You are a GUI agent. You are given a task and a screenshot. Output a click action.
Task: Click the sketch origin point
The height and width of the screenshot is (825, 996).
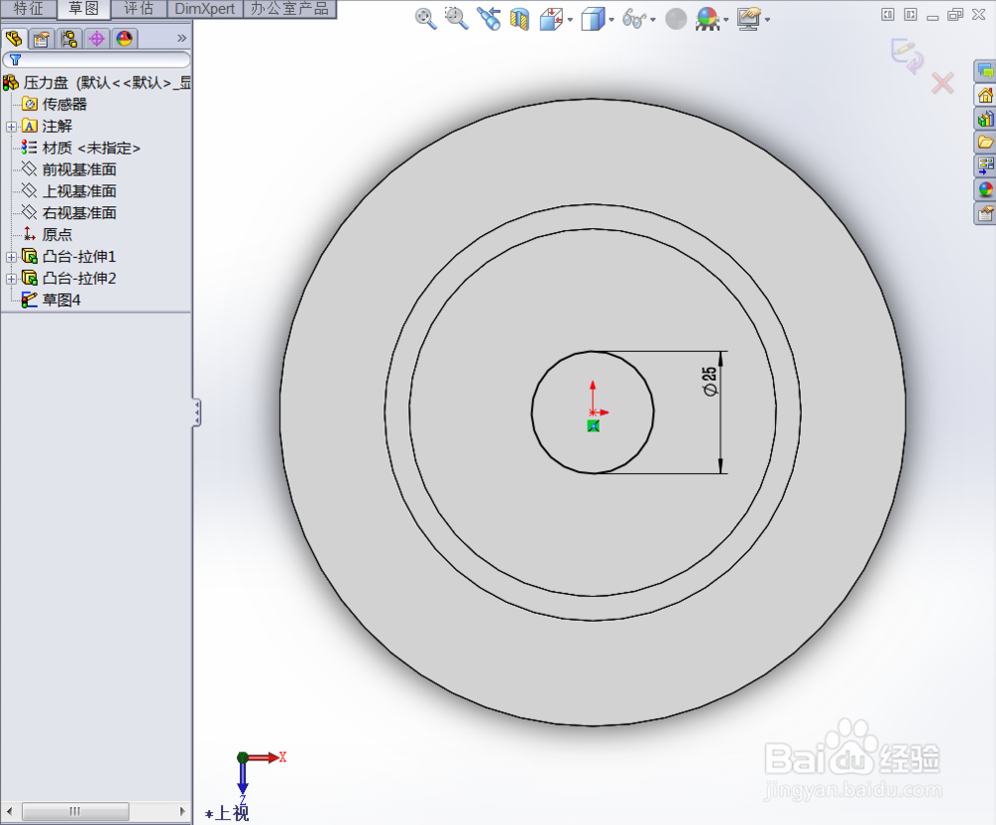(593, 412)
